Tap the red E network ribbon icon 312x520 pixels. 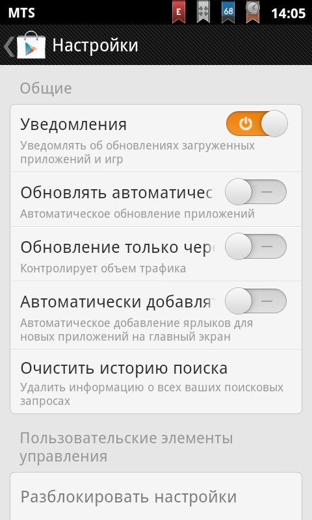click(x=179, y=12)
